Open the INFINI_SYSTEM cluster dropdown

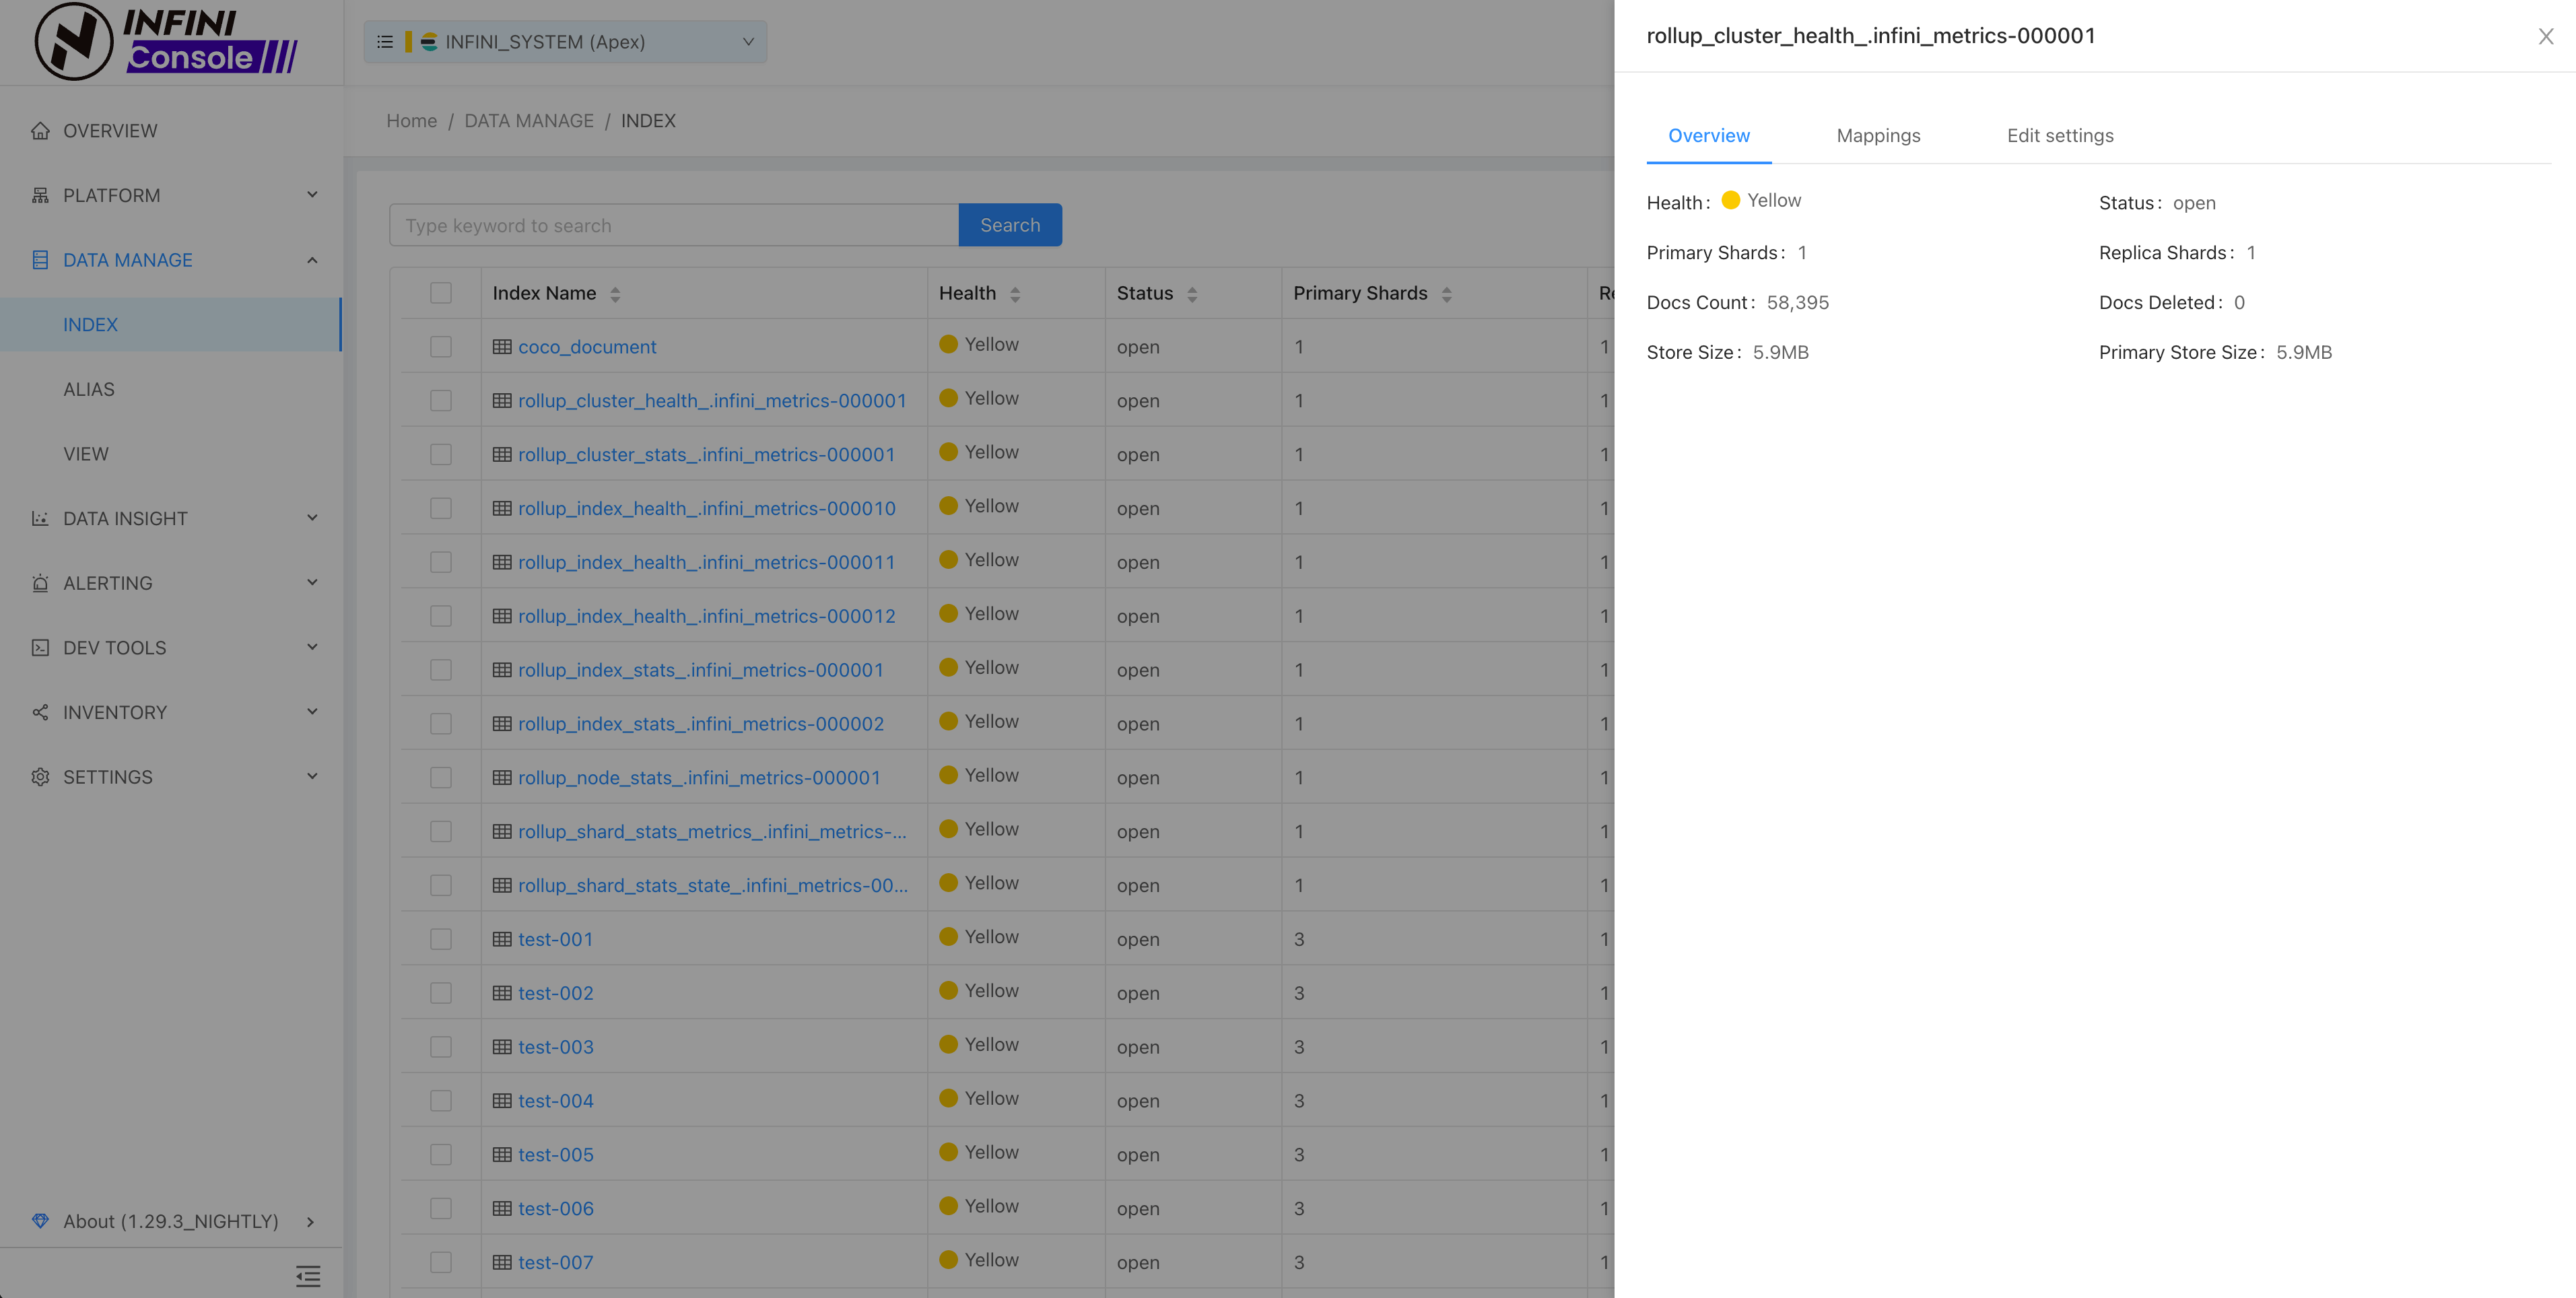click(x=747, y=42)
